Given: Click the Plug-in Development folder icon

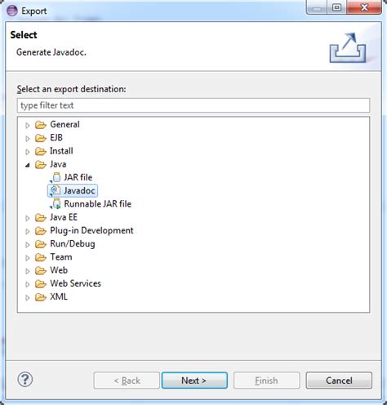Looking at the screenshot, I should coord(41,231).
